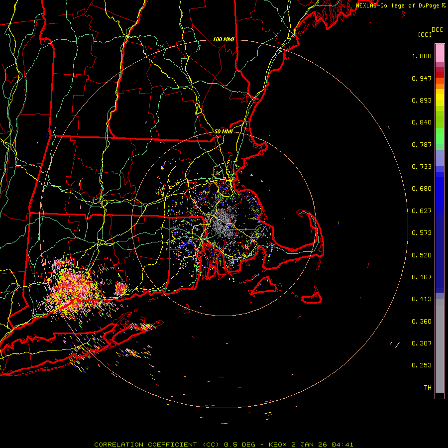Click the 0.253 legend value
Image resolution: width=448 pixels, height=448 pixels.
422,365
